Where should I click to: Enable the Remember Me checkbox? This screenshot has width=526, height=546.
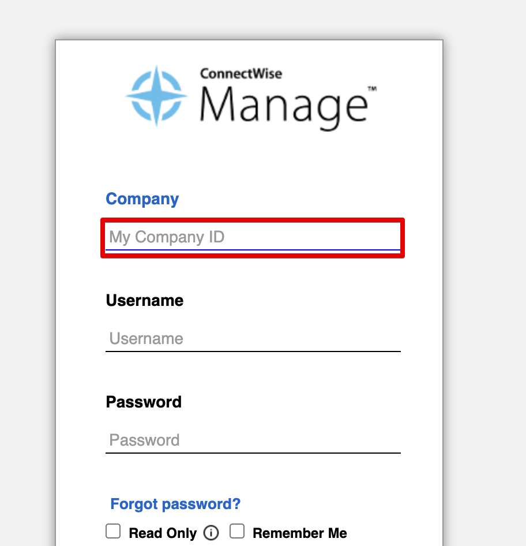(x=237, y=532)
